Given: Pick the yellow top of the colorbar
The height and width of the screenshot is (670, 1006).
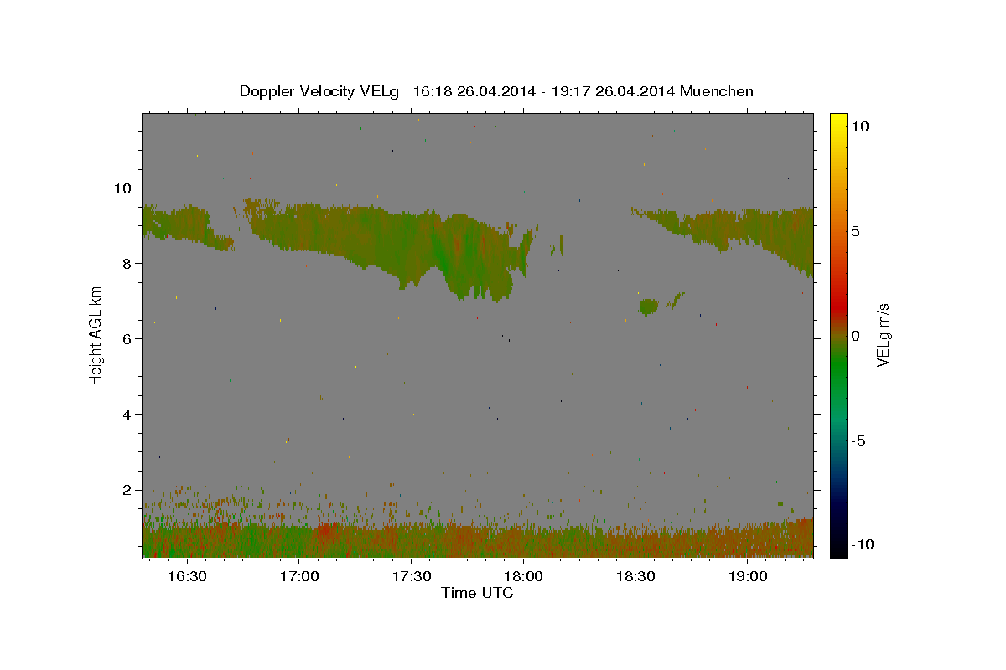Looking at the screenshot, I should pyautogui.click(x=838, y=119).
